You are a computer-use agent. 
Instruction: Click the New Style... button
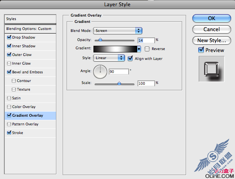pos(212,41)
